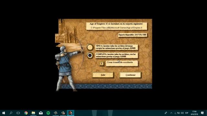Click the battery/power icon in the system tray
The height and width of the screenshot is (116, 207).
coord(179,113)
